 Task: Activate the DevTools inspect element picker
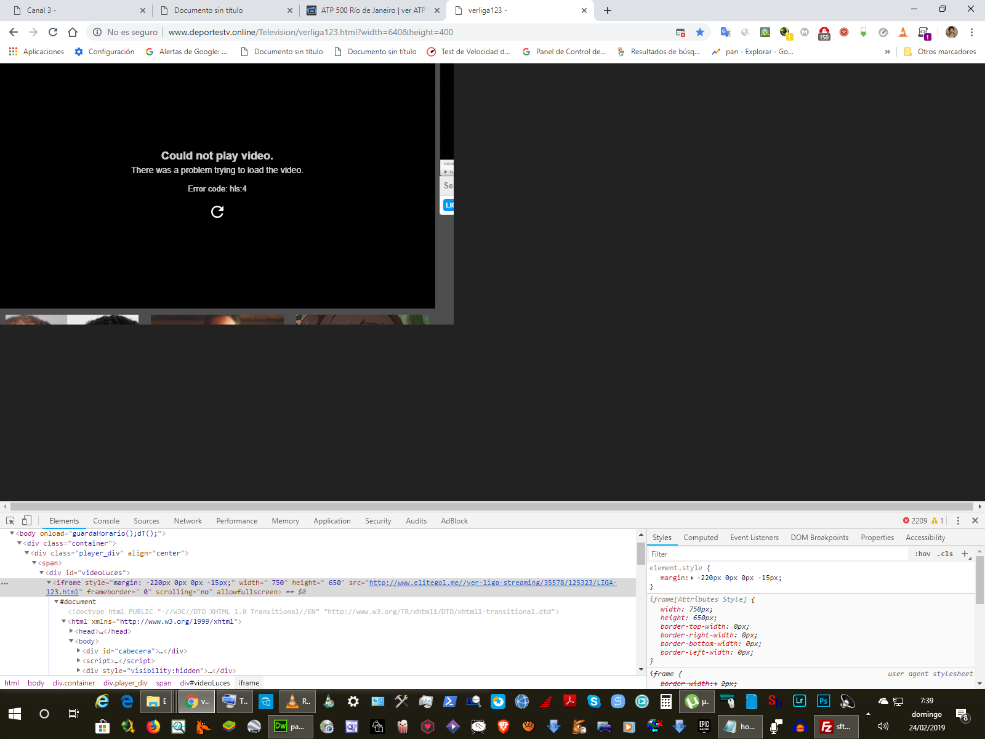[x=10, y=520]
